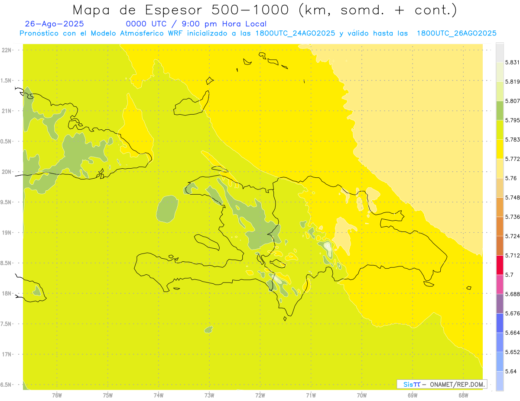This screenshot has height=401, width=520.
Task: Select the legend value '5.807'
Action: click(512, 101)
